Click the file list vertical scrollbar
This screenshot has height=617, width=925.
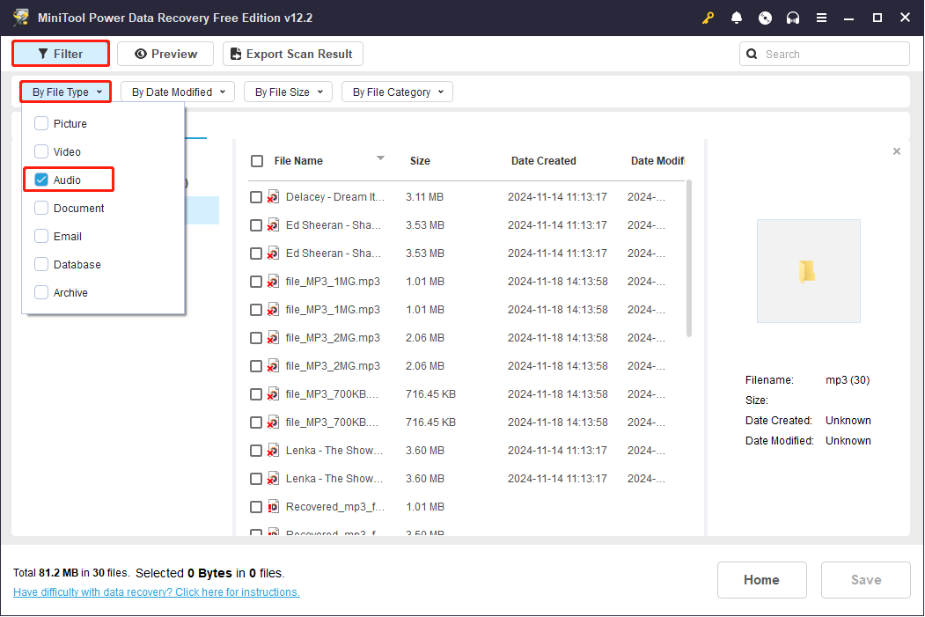click(688, 260)
